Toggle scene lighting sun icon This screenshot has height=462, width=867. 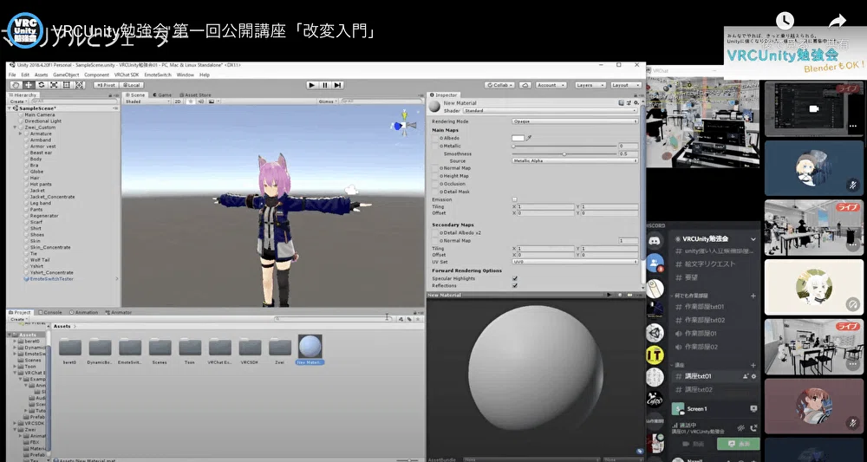(191, 101)
